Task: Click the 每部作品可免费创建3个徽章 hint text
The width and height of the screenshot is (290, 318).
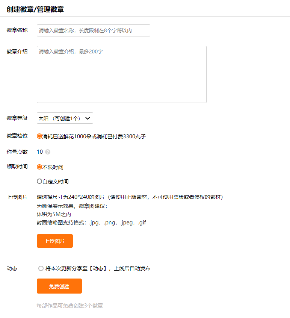Action: [x=69, y=306]
